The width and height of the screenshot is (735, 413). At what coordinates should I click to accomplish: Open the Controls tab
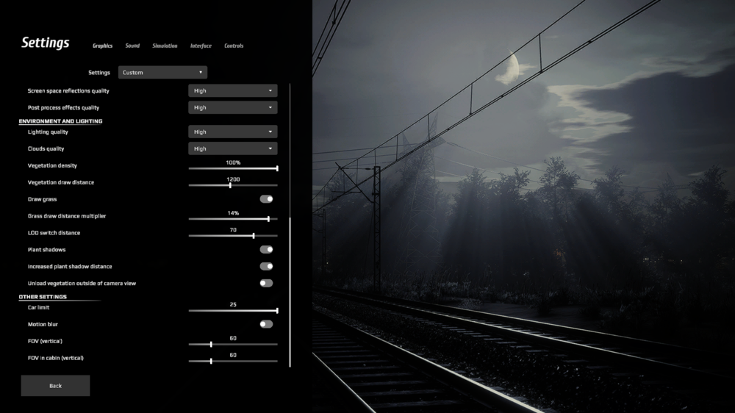234,46
